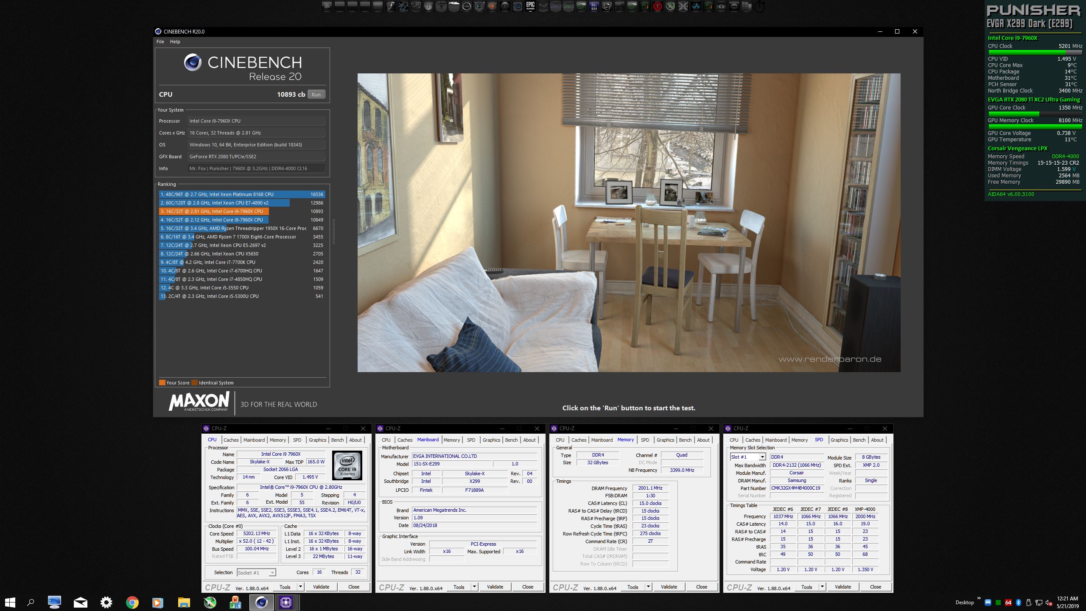Open the Cinebench File menu
Image resolution: width=1086 pixels, height=611 pixels.
160,42
